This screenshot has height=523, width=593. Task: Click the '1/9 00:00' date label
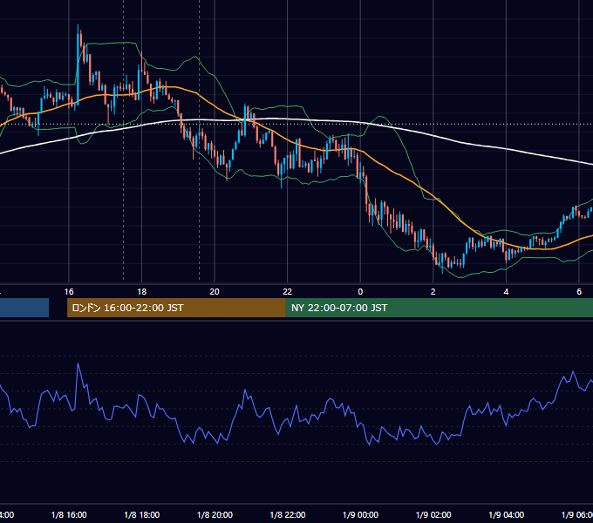click(x=360, y=514)
